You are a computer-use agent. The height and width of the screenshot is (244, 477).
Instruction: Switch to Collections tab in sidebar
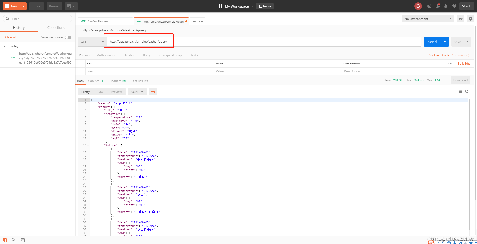pyautogui.click(x=56, y=28)
